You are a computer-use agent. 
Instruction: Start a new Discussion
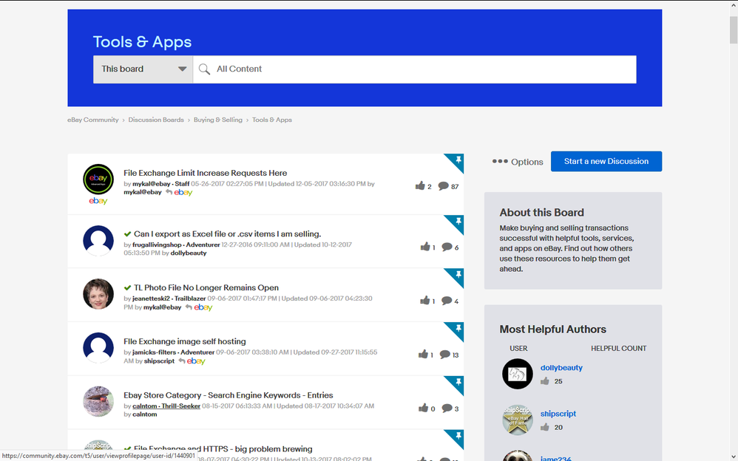(x=606, y=161)
